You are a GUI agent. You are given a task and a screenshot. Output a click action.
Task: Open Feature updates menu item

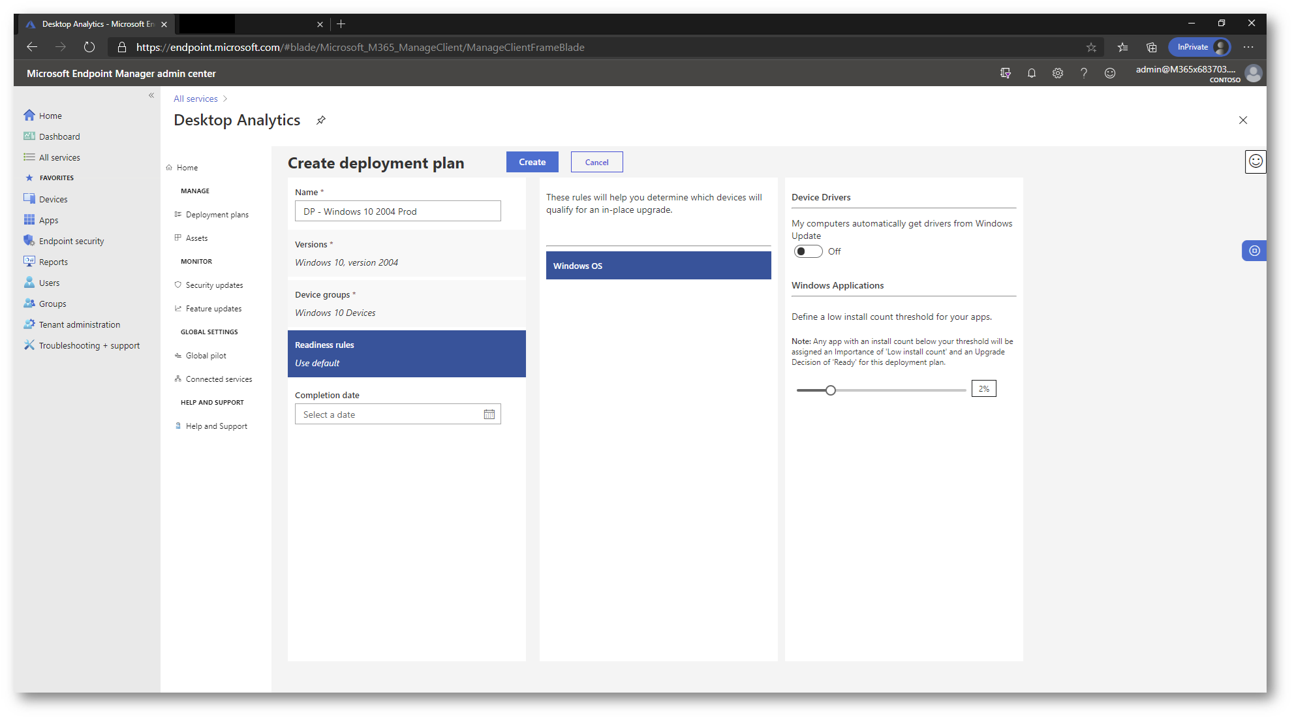[208, 309]
